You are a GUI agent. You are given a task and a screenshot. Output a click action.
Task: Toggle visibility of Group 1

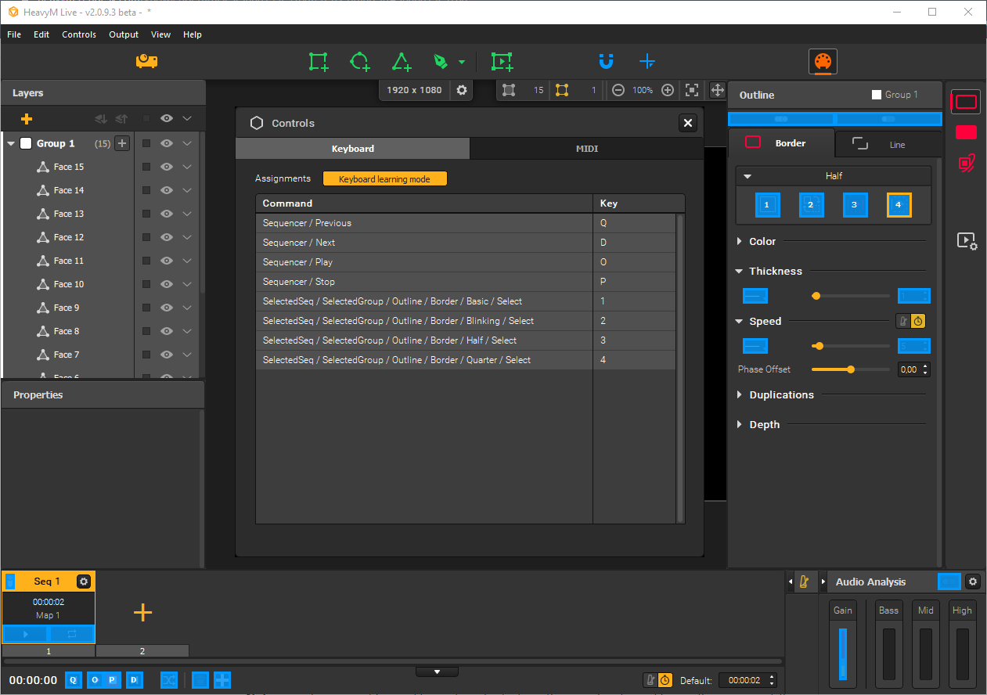167,143
